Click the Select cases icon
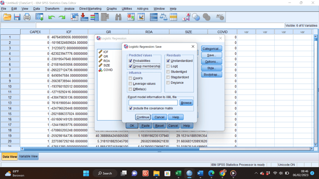Viewport: 319px width, 179px height. (x=173, y=17)
